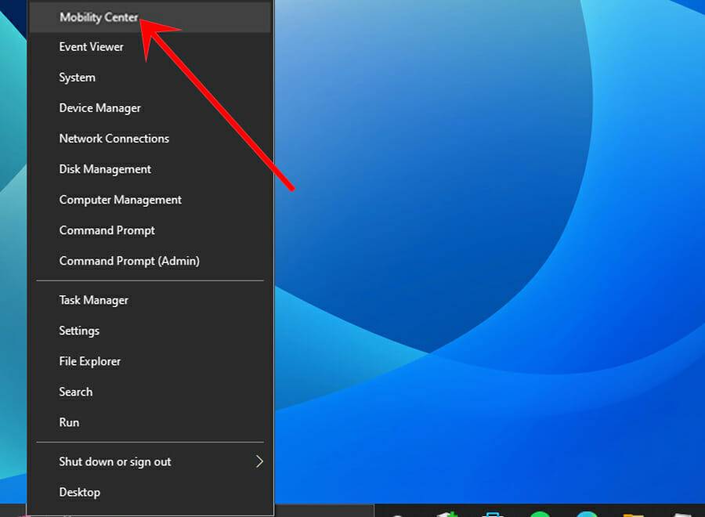
Task: Open Command Prompt
Action: tap(107, 230)
